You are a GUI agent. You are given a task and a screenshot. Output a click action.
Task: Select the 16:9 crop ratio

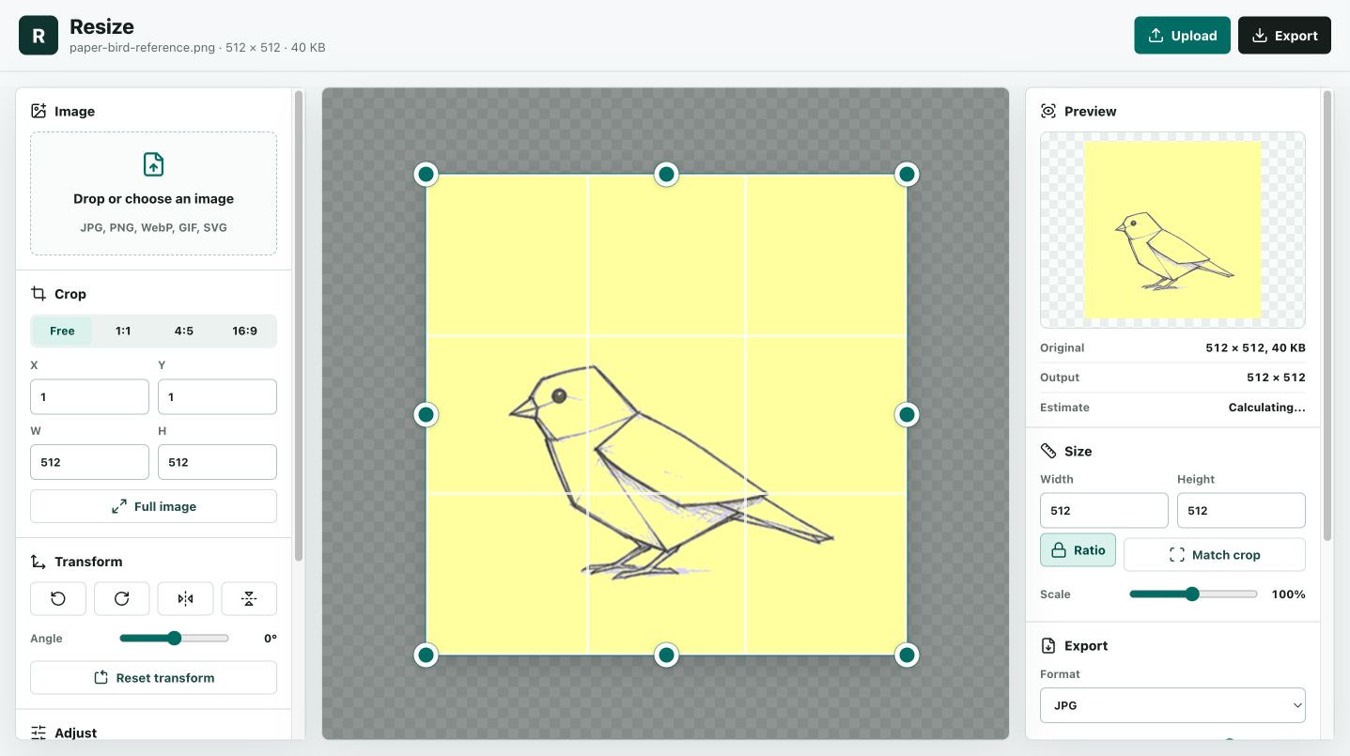pyautogui.click(x=245, y=331)
